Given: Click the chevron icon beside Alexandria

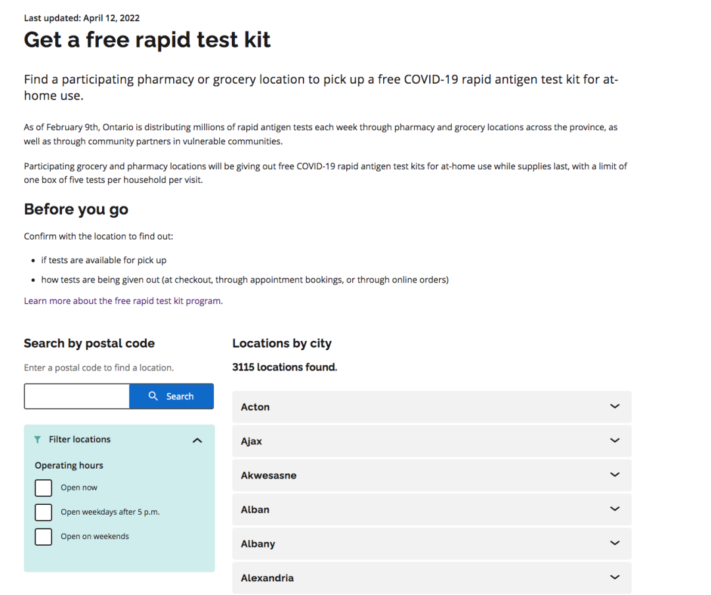Looking at the screenshot, I should click(615, 577).
